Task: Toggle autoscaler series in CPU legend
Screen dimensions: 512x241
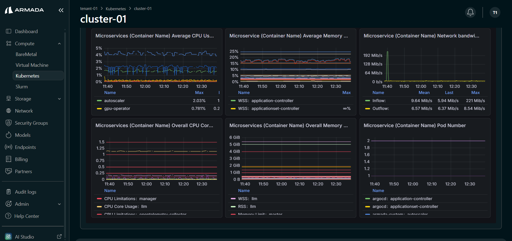Action: pyautogui.click(x=114, y=100)
